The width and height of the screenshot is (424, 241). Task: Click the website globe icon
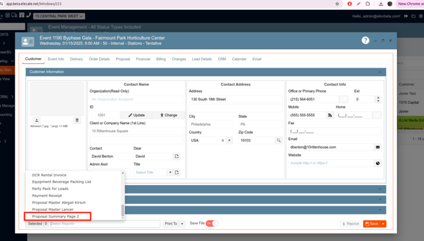[378, 163]
